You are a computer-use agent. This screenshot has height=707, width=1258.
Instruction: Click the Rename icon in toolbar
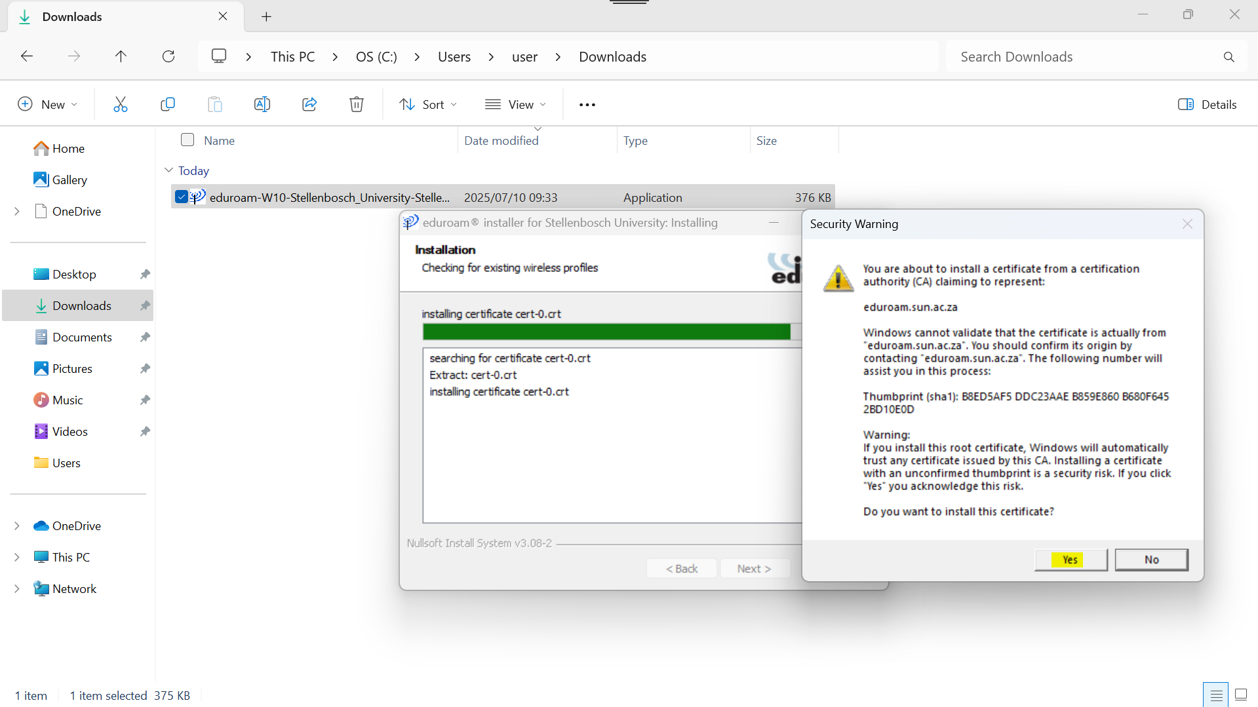[262, 105]
